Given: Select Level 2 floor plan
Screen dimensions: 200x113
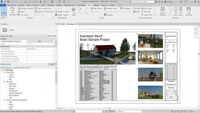Looking at the screenshot, I should pyautogui.click(x=11, y=77).
